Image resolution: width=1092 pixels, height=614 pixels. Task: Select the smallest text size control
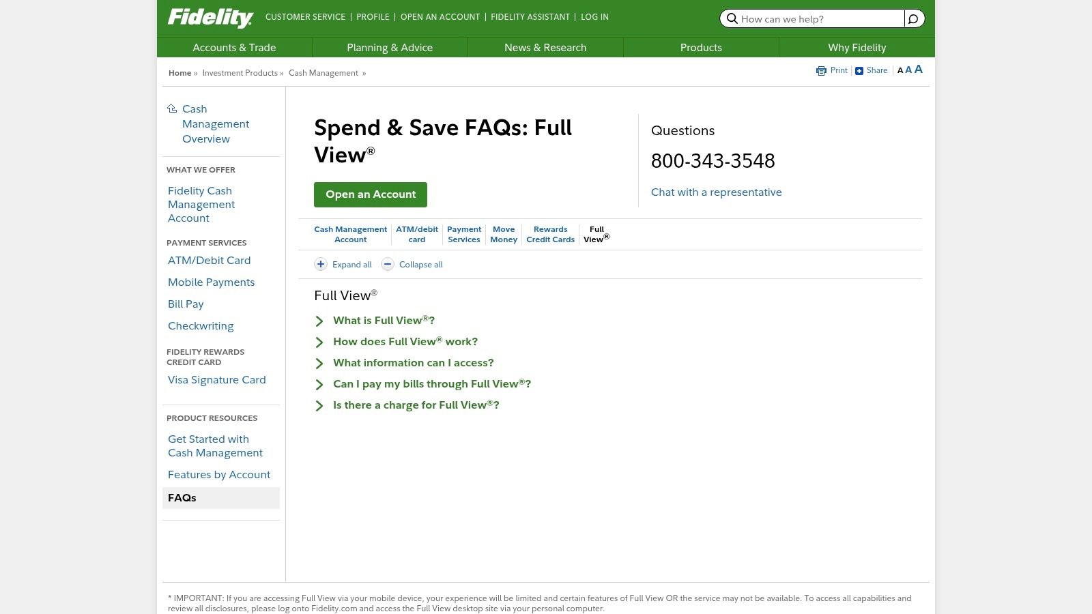click(900, 70)
